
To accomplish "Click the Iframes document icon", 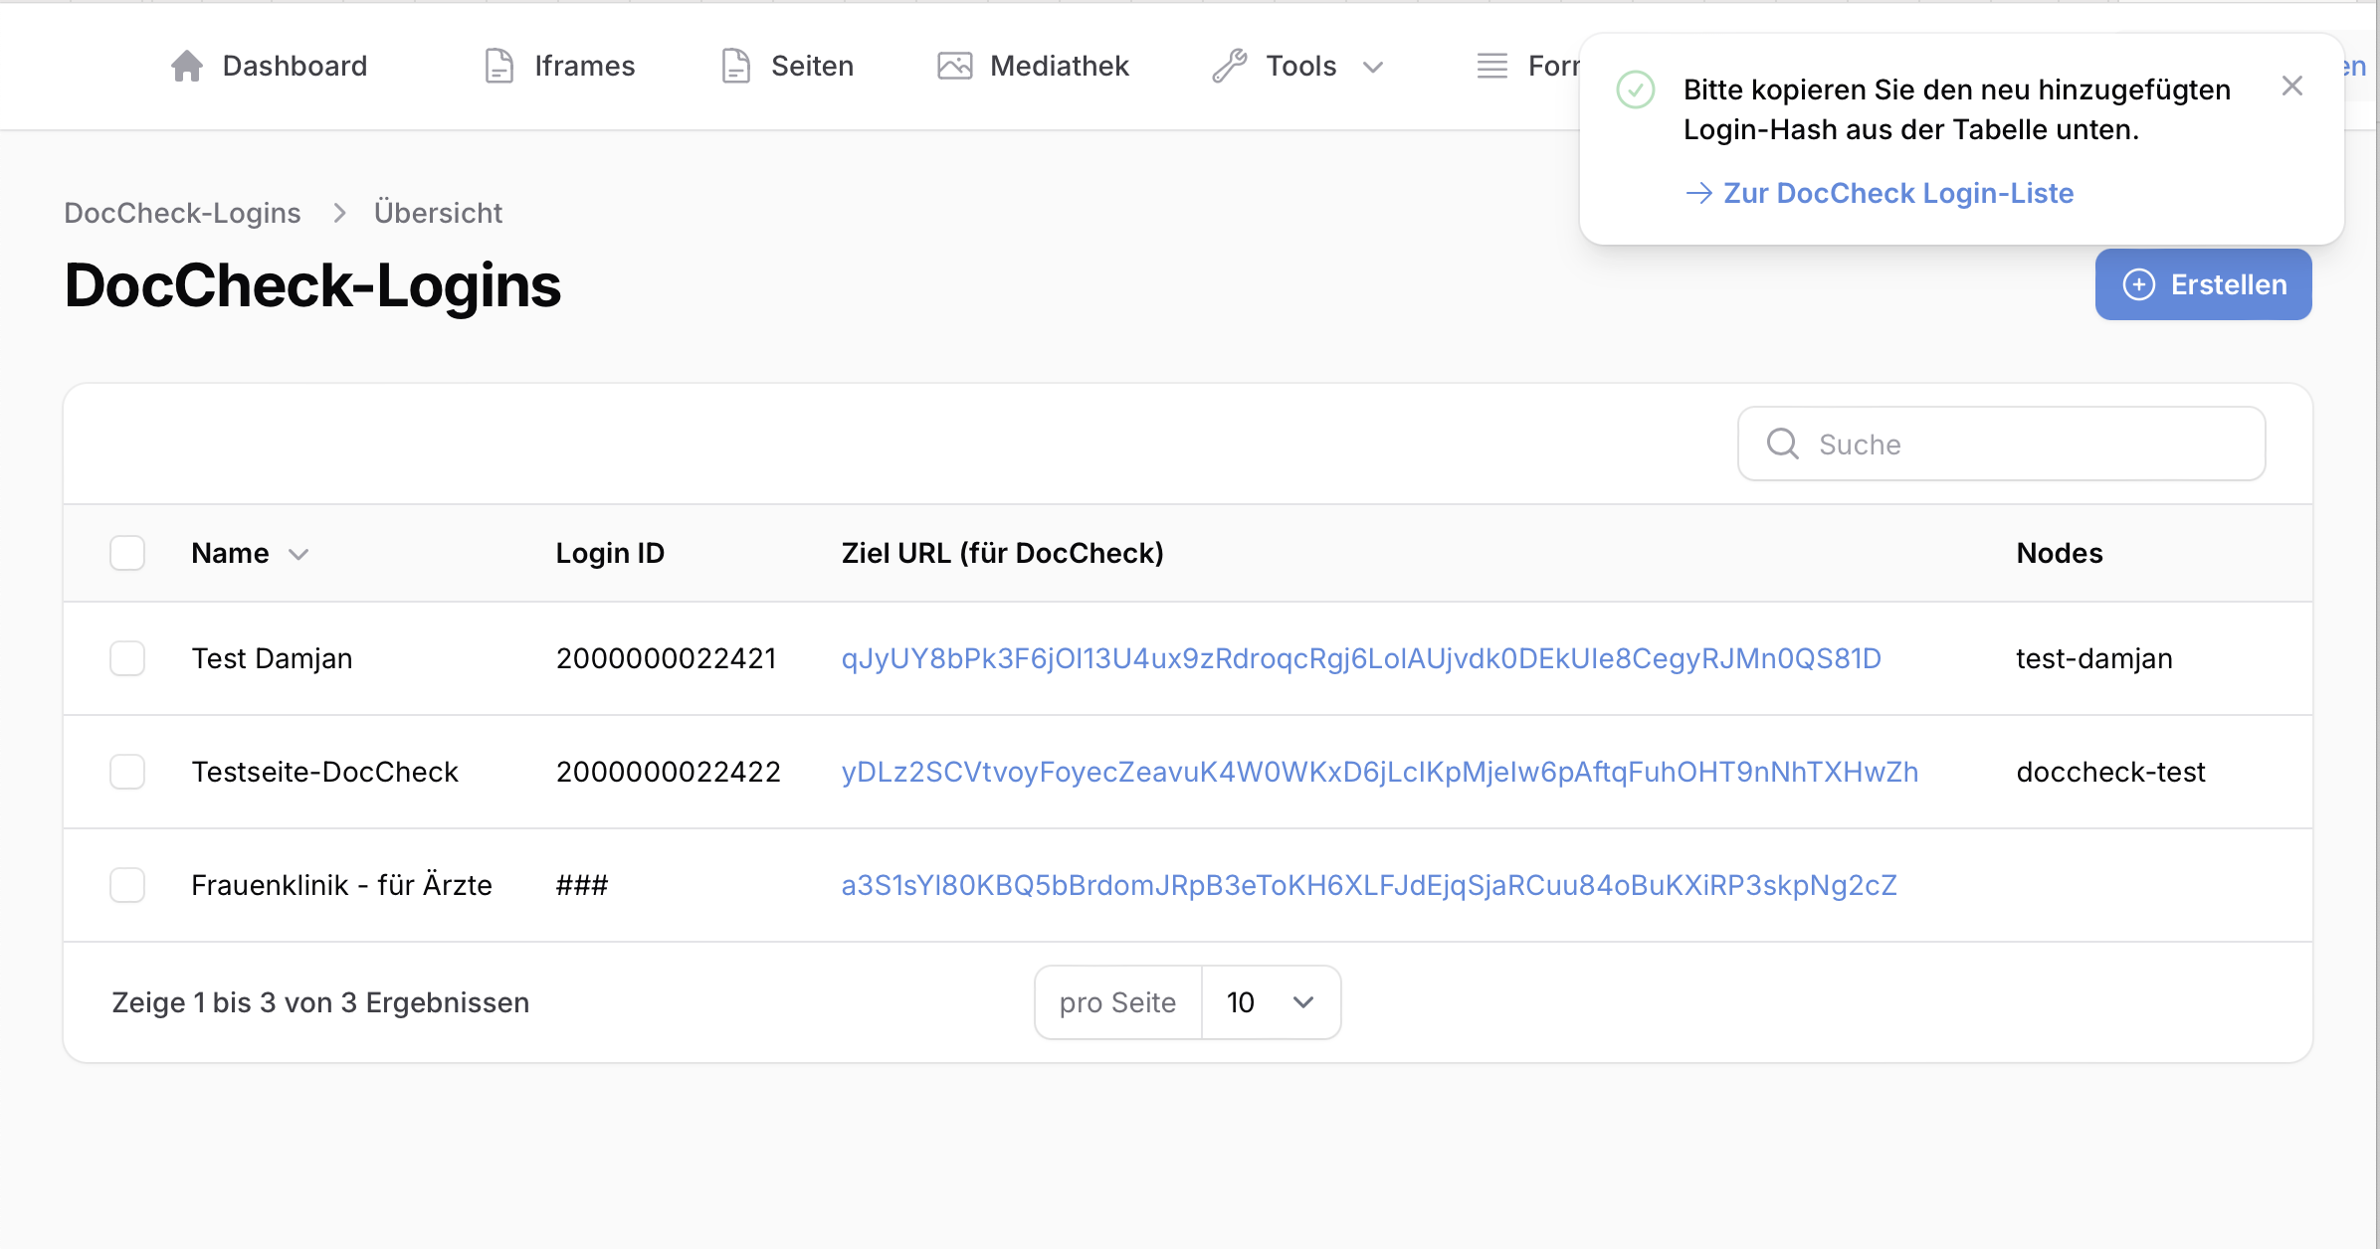I will point(499,66).
